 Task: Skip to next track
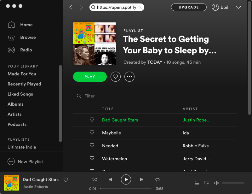[141, 179]
